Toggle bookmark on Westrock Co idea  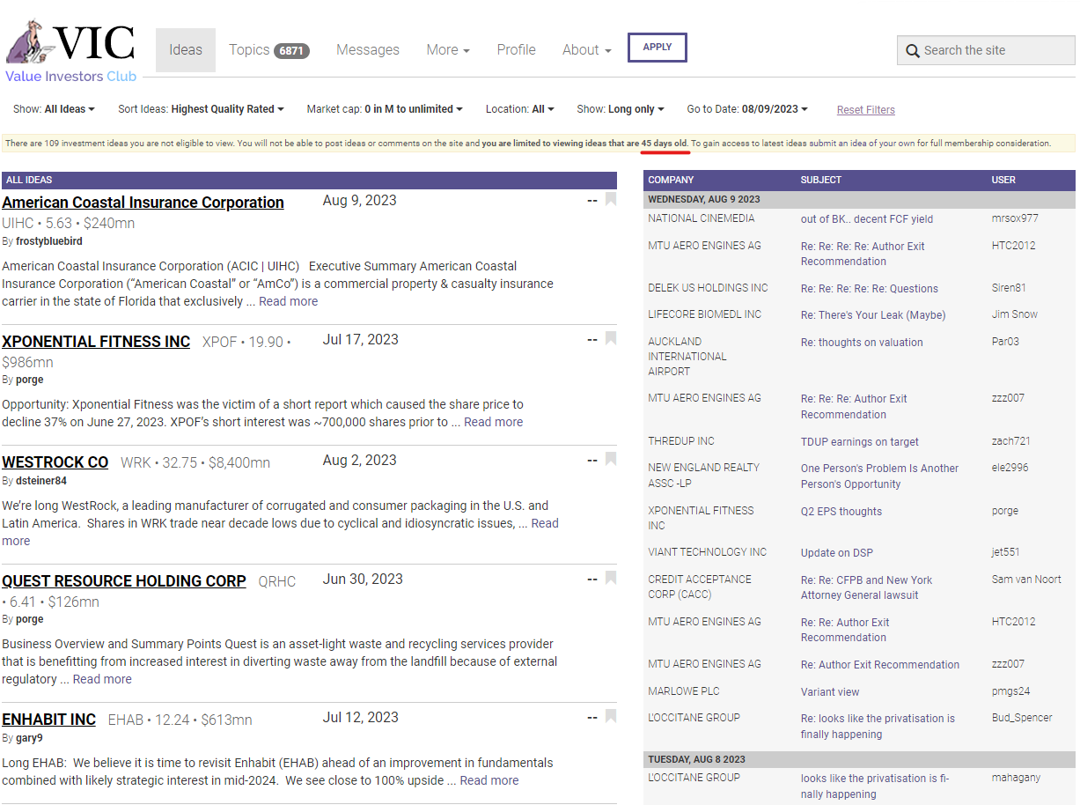click(x=611, y=460)
